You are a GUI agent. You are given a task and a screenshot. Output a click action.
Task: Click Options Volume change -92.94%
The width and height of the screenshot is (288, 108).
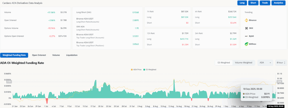(x=51, y=28)
